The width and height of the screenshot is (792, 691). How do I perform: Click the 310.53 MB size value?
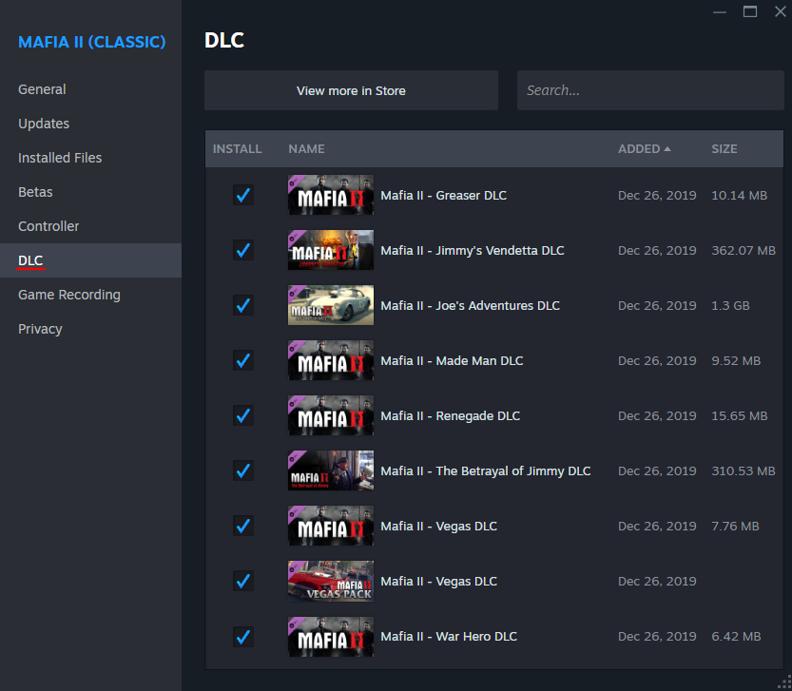pyautogui.click(x=744, y=470)
